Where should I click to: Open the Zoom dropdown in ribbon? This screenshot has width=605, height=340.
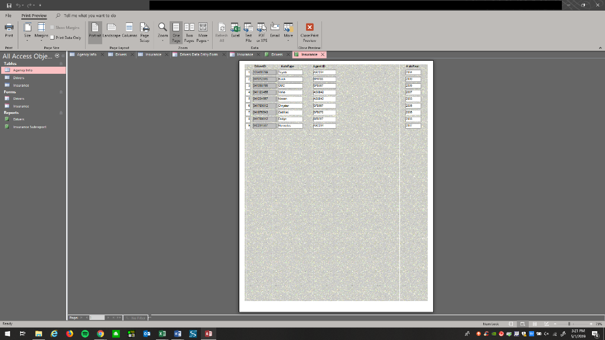pos(162,32)
